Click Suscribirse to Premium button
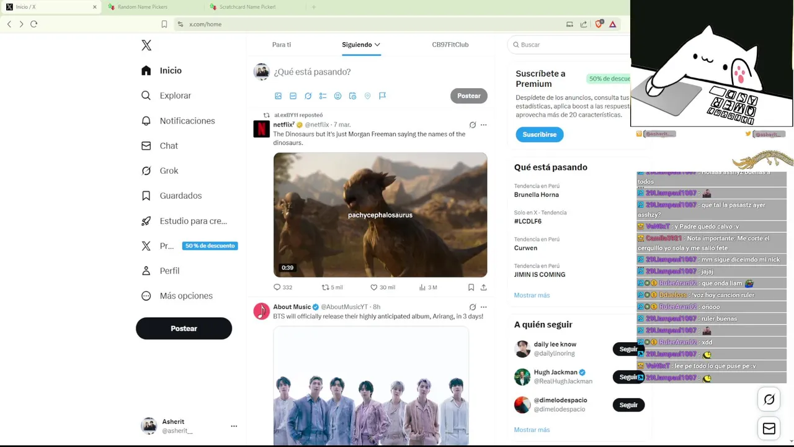This screenshot has width=794, height=447. (x=539, y=135)
